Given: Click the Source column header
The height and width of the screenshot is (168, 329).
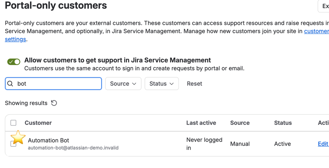Looking at the screenshot, I should click(240, 123).
